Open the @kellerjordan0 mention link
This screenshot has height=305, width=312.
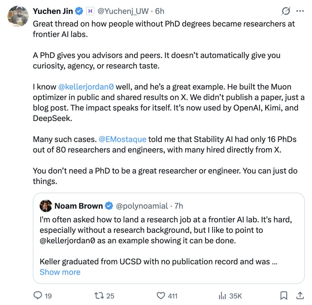coord(86,87)
